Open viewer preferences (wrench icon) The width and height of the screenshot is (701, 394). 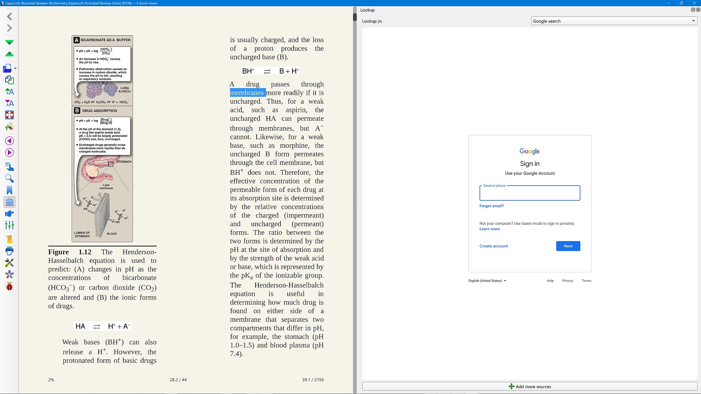(9, 263)
